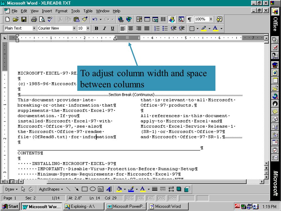Viewport: 281px width, 211px height.
Task: Center the paragraph text
Action: (x=131, y=28)
